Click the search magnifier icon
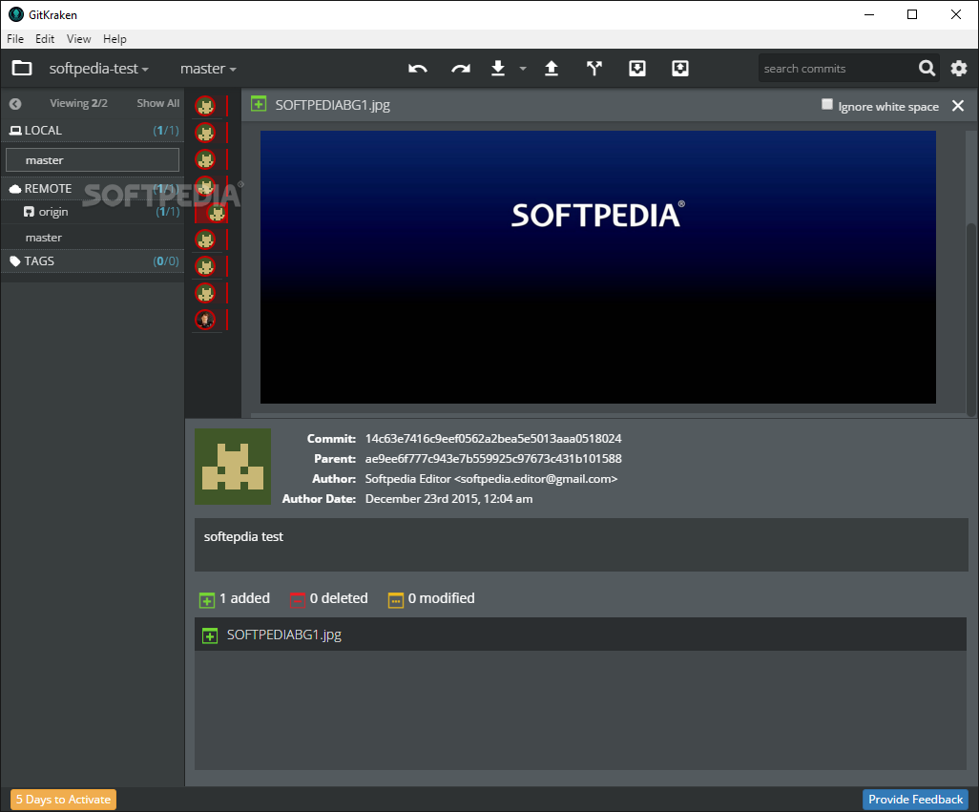Viewport: 979px width, 812px height. coord(927,68)
